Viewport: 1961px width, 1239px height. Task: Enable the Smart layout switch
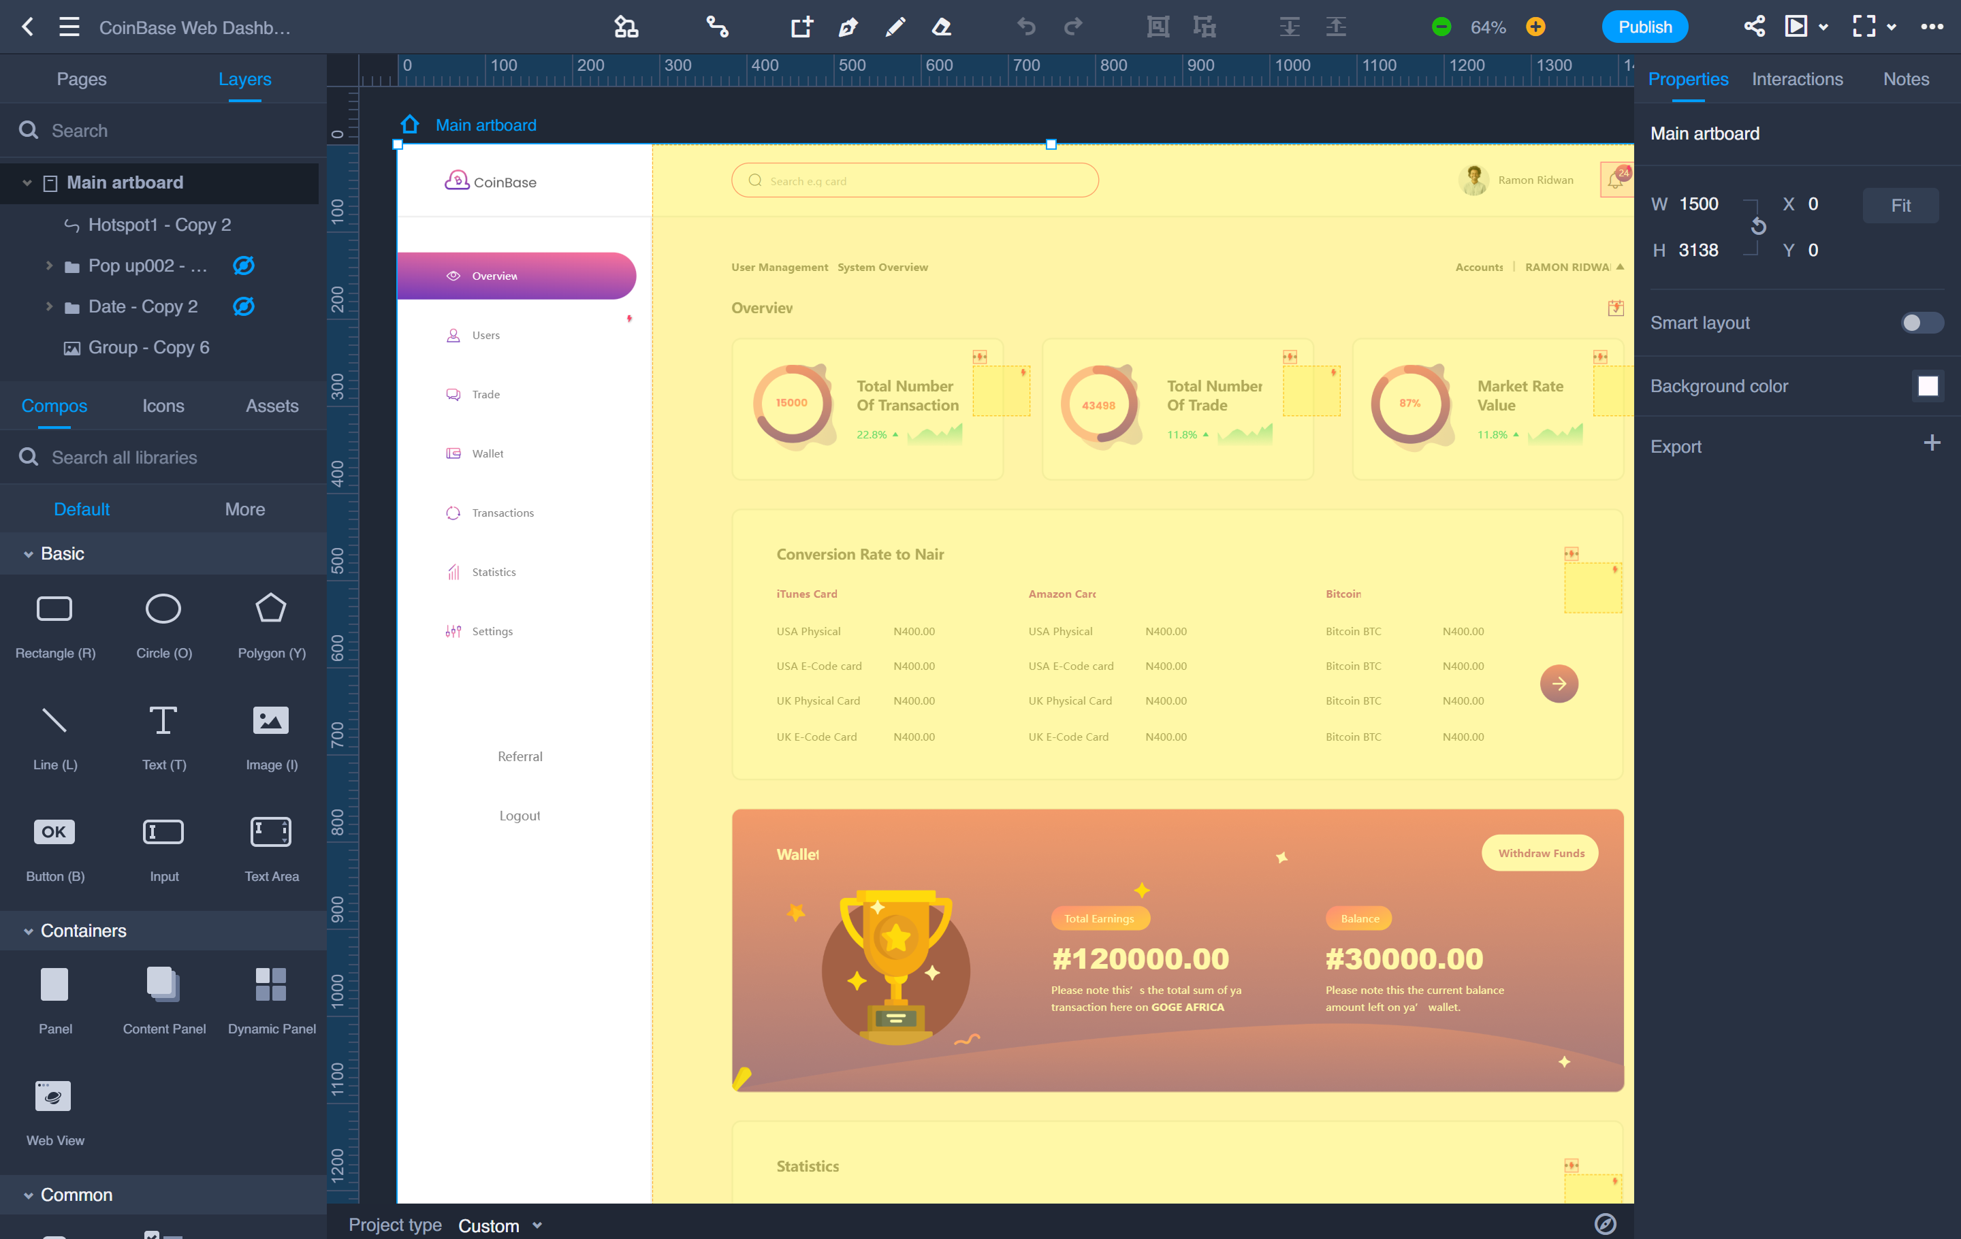(1922, 323)
